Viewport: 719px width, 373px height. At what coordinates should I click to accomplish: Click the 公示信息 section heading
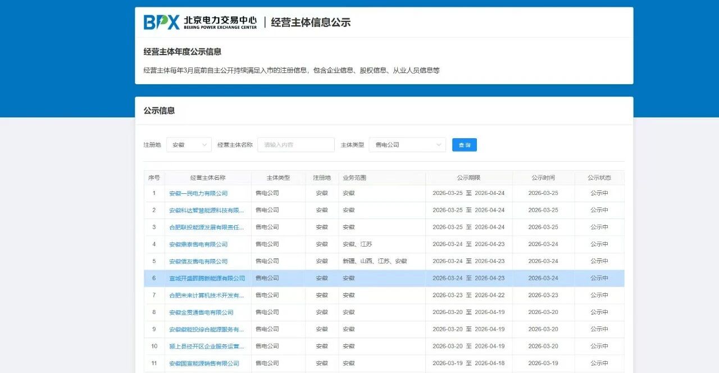click(159, 111)
